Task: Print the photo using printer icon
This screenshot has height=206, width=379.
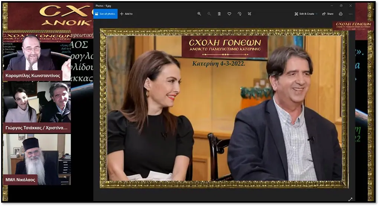Action: coord(340,14)
